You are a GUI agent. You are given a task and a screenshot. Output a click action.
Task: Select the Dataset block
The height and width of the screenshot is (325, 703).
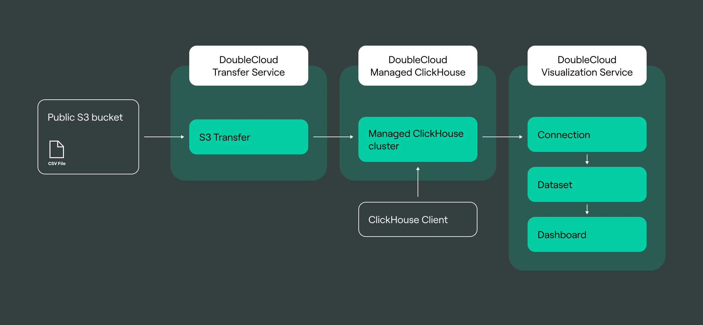point(587,184)
